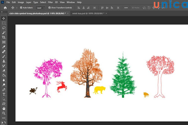Select the Horizontal Type tool
The width and height of the screenshot is (188, 125).
[4, 94]
